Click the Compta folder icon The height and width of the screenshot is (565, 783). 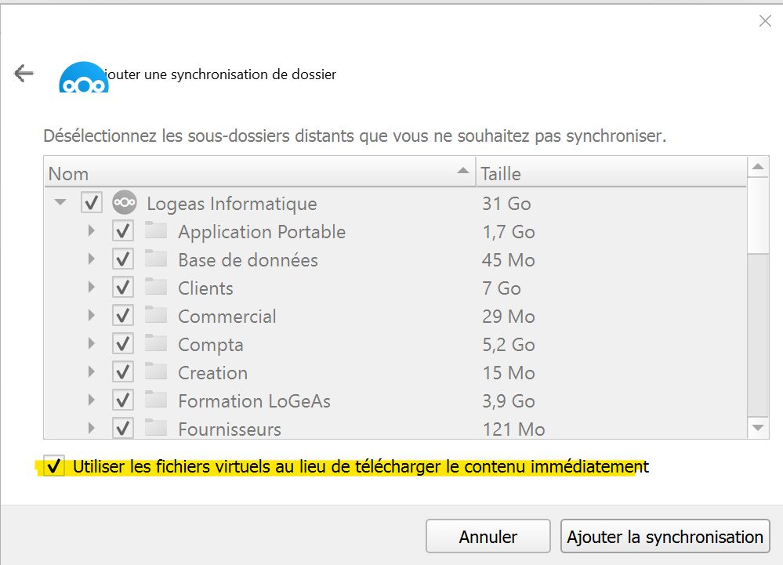click(x=156, y=344)
